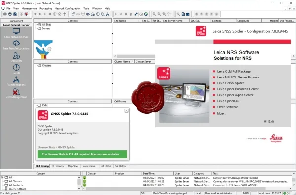This screenshot has height=195, width=296.
Task: Click event log horizontal scrollbar right arrow
Action: coord(290,188)
